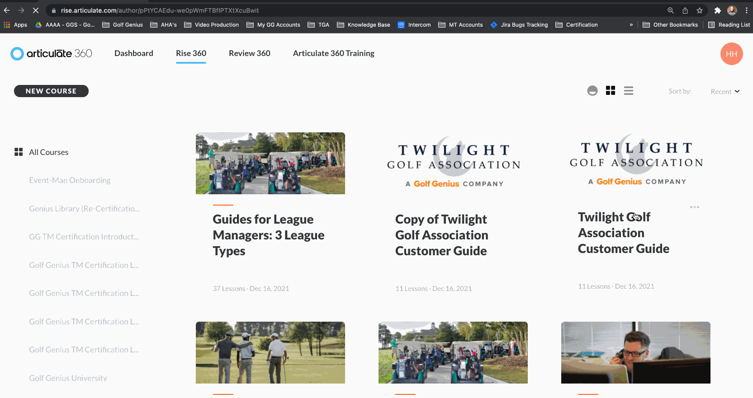
Task: Click the All Courses grid icon
Action: pyautogui.click(x=19, y=152)
